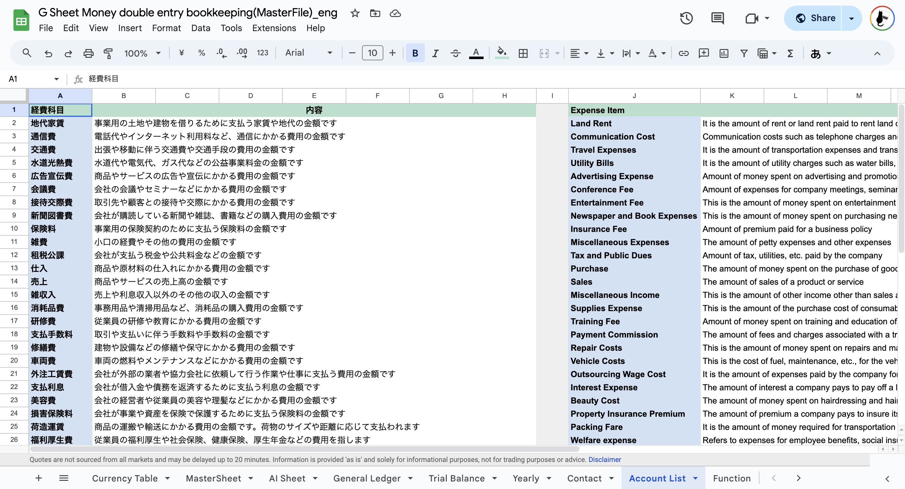
Task: Click the paint format roller icon
Action: (x=108, y=53)
